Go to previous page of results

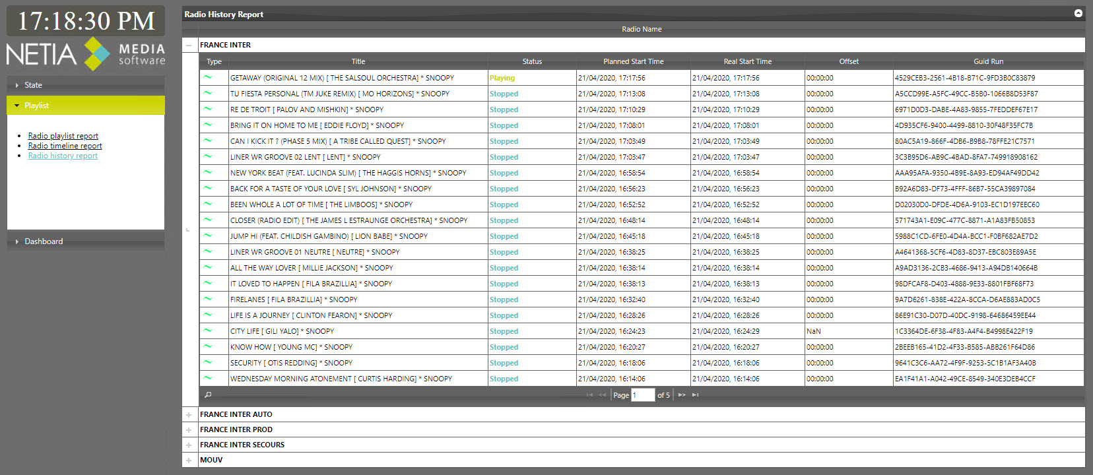603,395
